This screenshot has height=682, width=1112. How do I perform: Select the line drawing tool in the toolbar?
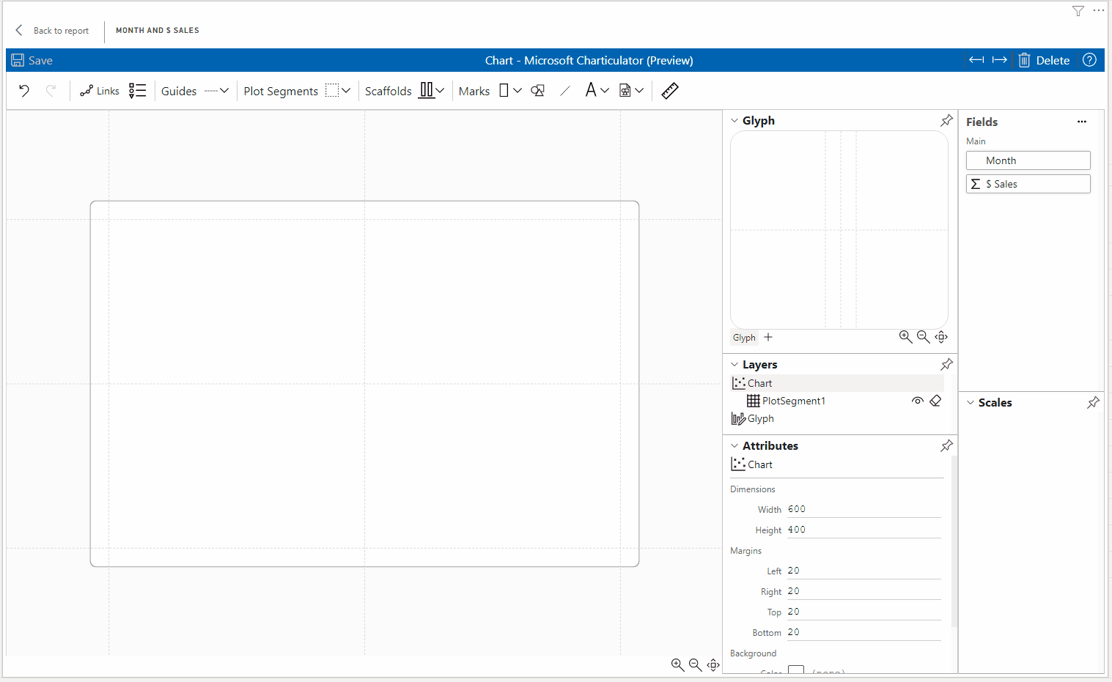click(565, 90)
